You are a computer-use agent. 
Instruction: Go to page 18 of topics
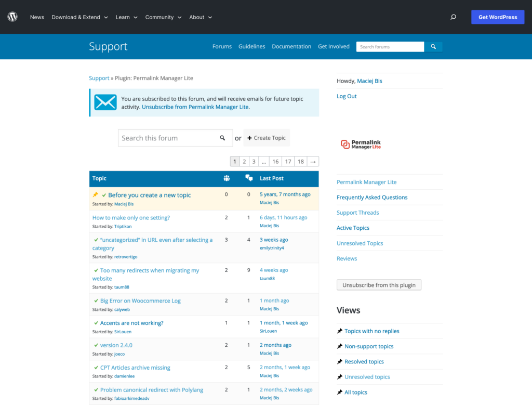point(301,162)
